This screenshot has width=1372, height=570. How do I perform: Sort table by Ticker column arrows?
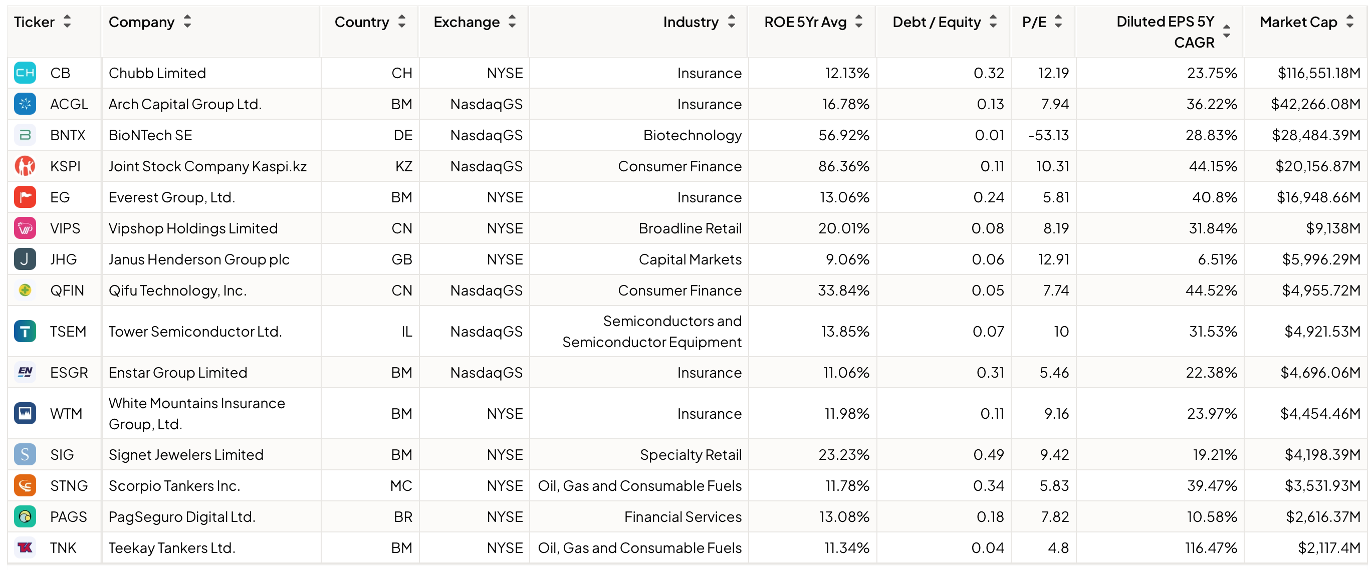pos(67,22)
